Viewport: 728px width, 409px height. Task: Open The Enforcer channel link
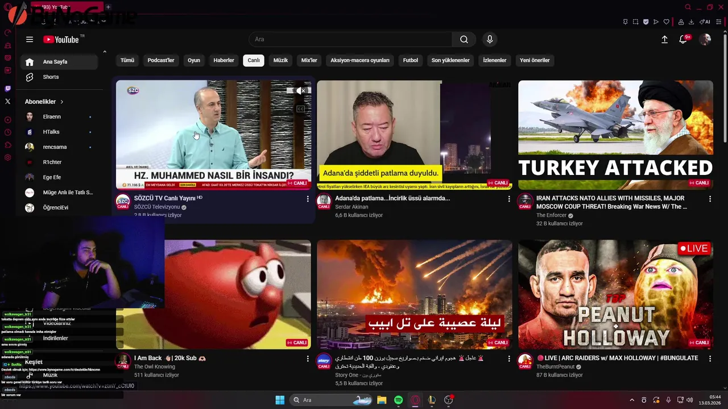point(551,215)
